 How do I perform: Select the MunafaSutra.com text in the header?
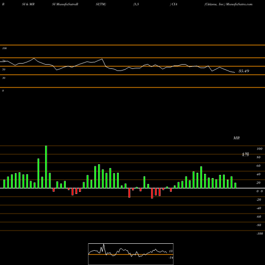239,4
